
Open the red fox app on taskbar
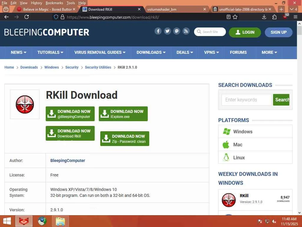click(24, 221)
